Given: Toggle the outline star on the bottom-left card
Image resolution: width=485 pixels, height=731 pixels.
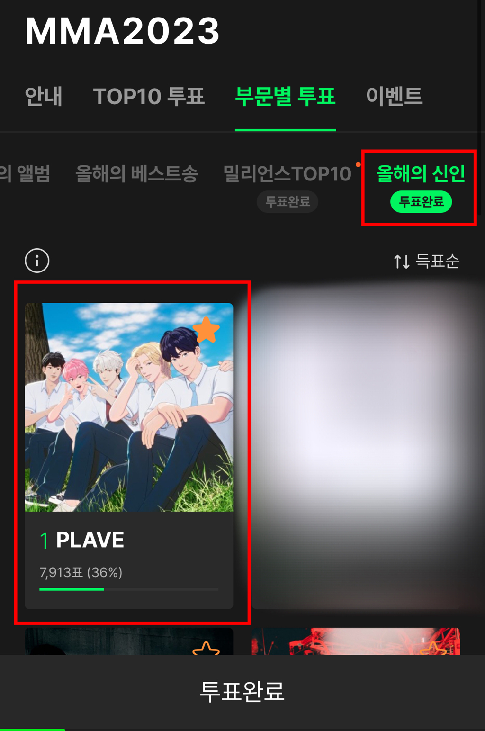Looking at the screenshot, I should click(x=206, y=648).
